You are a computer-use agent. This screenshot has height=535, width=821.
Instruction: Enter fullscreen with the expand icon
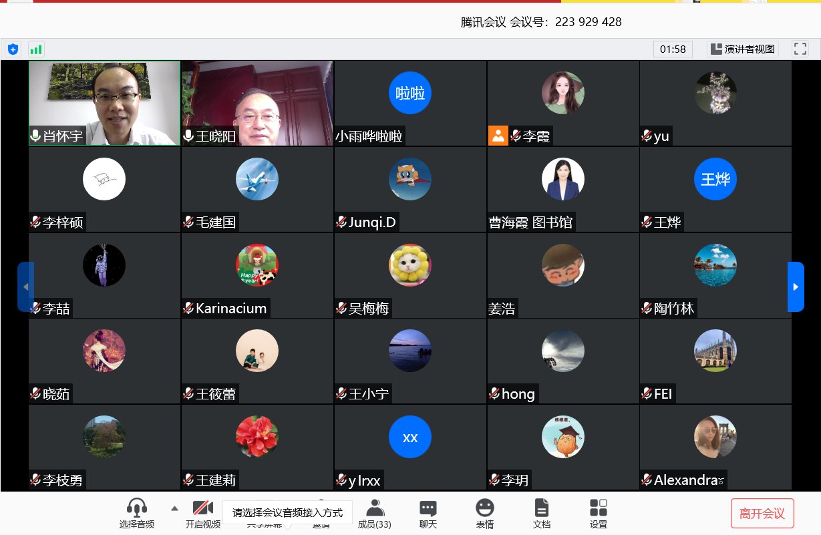click(800, 49)
